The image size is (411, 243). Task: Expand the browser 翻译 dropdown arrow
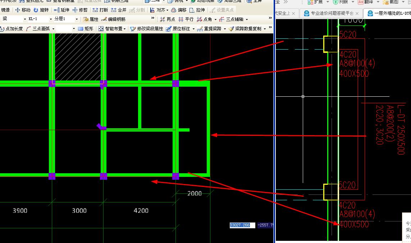pyautogui.click(x=378, y=2)
